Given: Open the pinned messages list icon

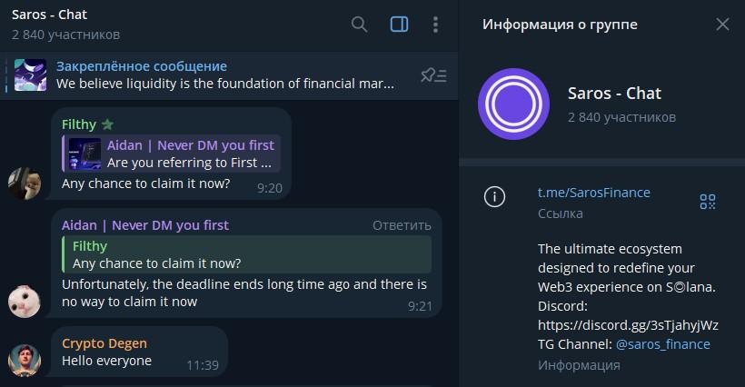Looking at the screenshot, I should [x=433, y=75].
